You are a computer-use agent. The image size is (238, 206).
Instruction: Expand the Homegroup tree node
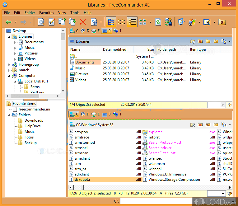click(x=9, y=65)
